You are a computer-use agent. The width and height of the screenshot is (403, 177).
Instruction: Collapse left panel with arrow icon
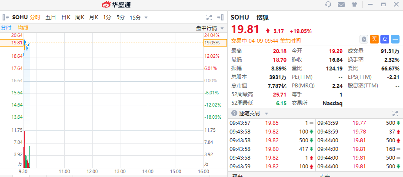click(x=6, y=17)
